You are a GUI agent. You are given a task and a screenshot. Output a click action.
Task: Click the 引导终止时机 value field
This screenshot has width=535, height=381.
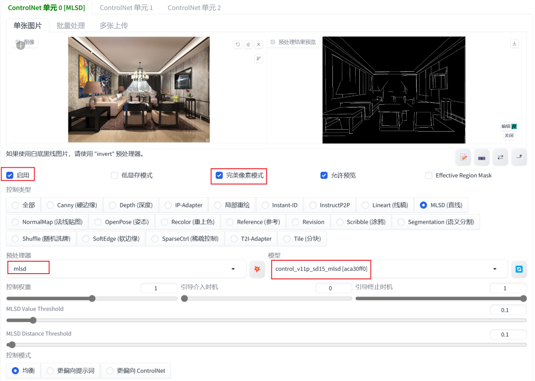(508, 288)
